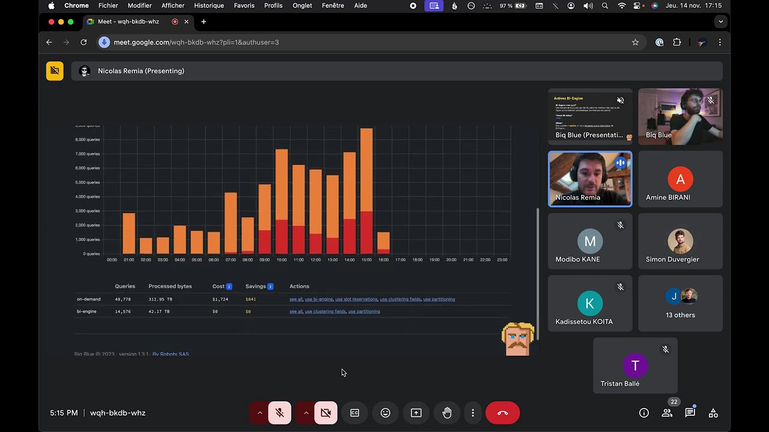Click the Present now screen share icon

pos(416,413)
